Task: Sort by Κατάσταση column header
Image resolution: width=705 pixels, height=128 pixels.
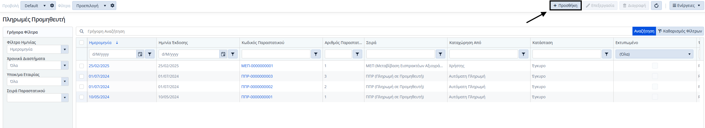Action: tap(542, 43)
